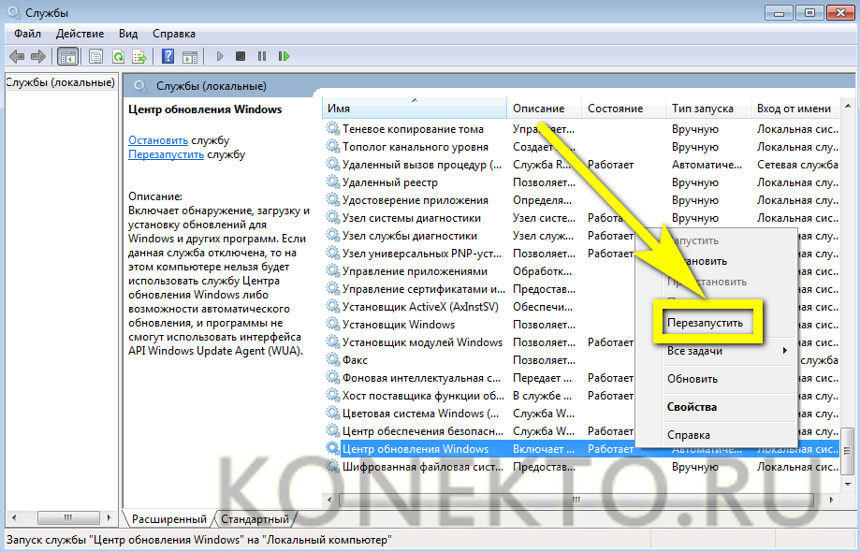Toggle the console tree toolbar icon

[68, 56]
